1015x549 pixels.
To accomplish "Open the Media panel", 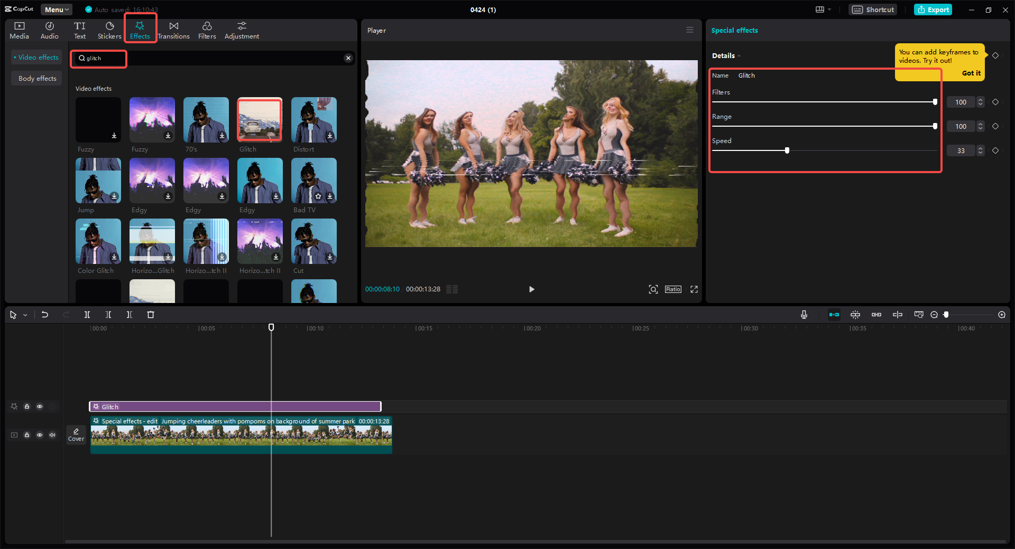I will click(x=19, y=29).
